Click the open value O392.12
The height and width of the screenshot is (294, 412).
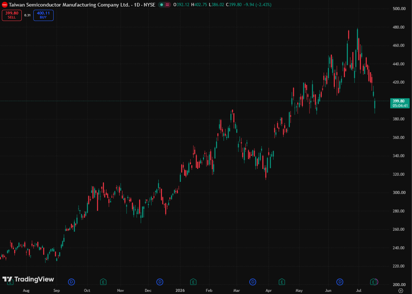point(181,5)
